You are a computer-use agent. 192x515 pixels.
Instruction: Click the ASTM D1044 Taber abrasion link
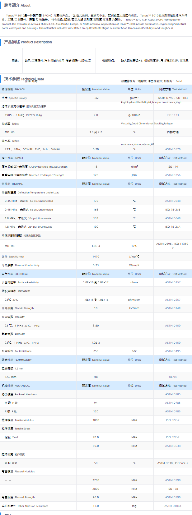[x=173, y=506]
